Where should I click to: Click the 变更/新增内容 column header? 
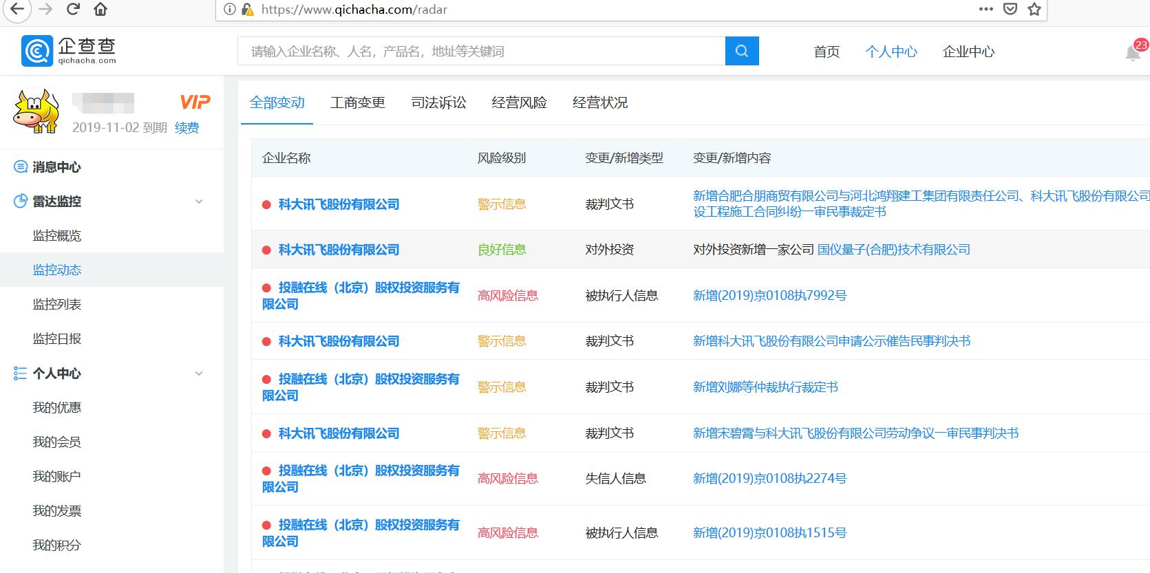(732, 158)
